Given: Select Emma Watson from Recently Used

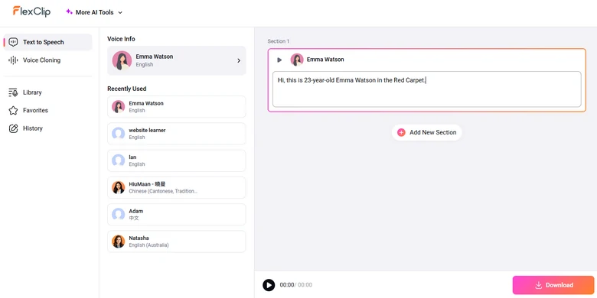Looking at the screenshot, I should [x=177, y=107].
